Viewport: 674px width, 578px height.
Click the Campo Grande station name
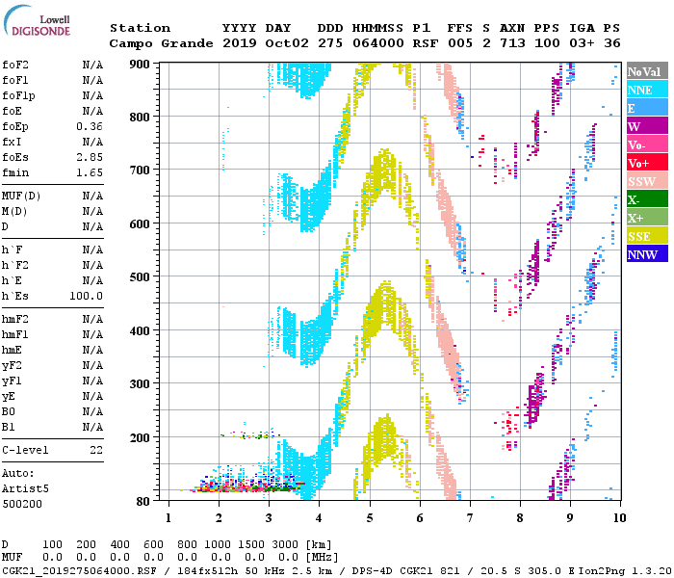coord(161,43)
